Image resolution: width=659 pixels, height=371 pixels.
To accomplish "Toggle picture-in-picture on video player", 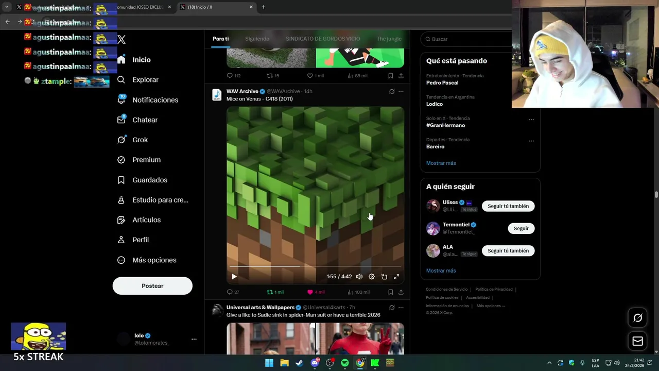I will [384, 277].
